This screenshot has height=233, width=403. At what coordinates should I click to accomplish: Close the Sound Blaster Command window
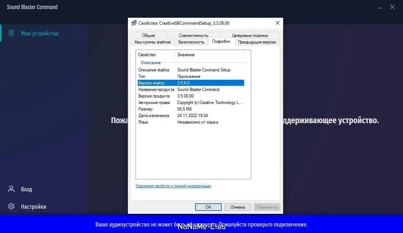tap(392, 7)
